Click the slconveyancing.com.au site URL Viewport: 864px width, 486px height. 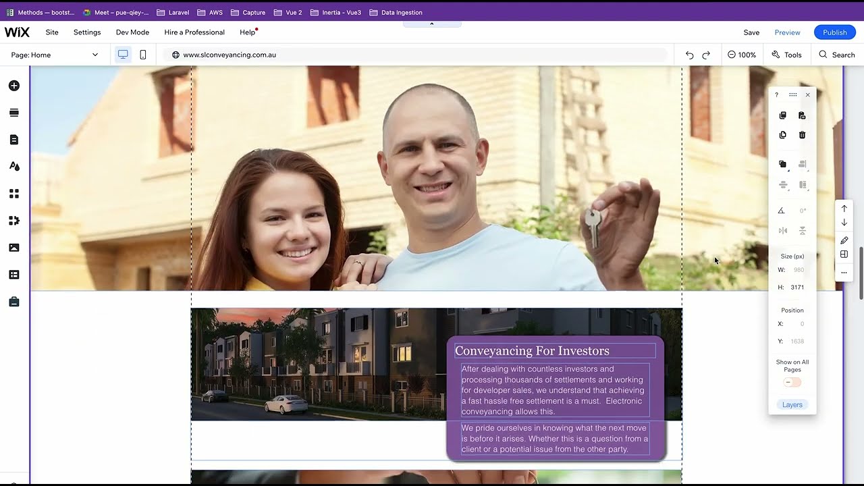(230, 55)
